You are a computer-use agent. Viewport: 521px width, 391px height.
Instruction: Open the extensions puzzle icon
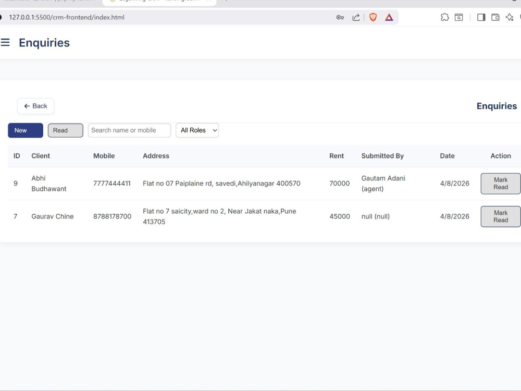point(444,17)
